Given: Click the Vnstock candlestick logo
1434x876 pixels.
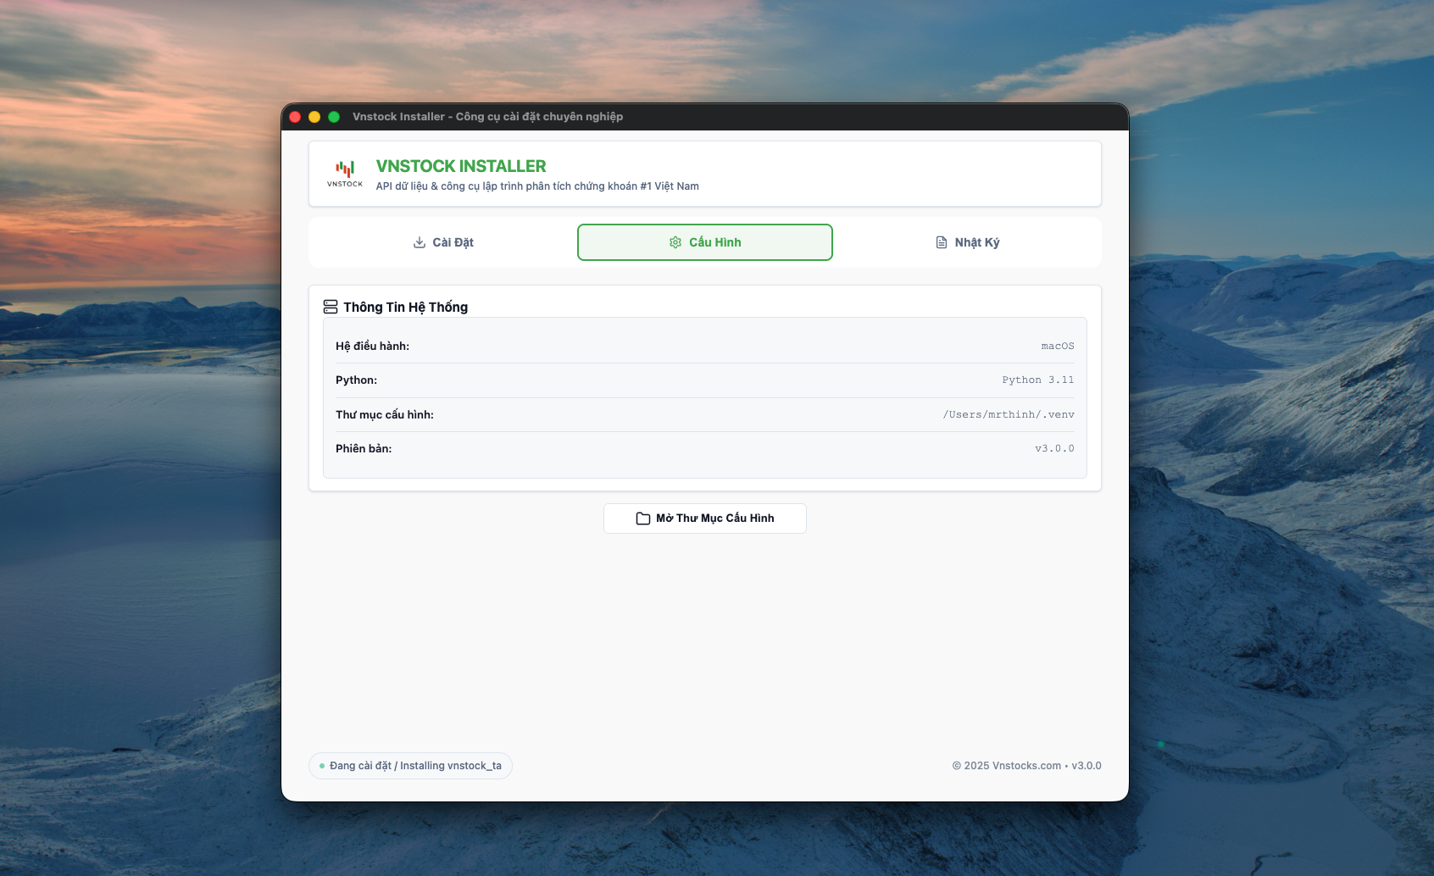Looking at the screenshot, I should point(345,173).
